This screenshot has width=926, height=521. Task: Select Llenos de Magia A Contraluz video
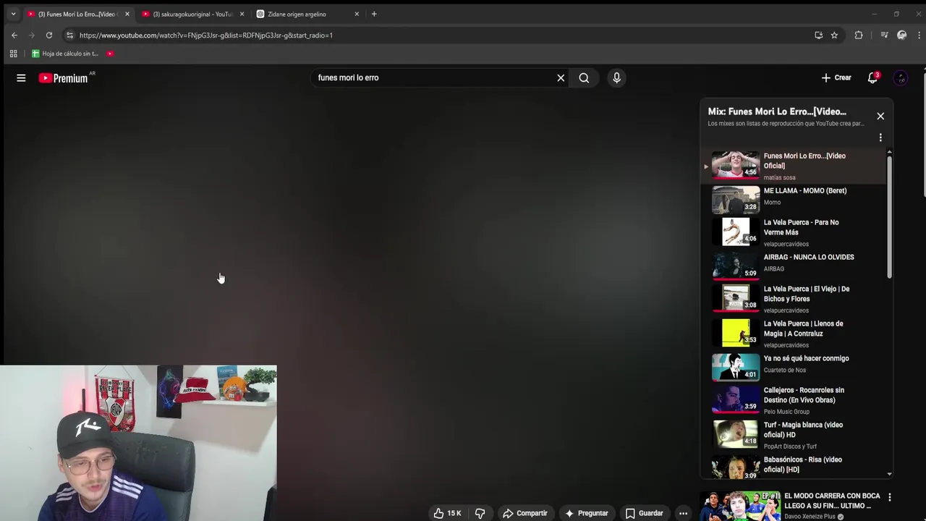[x=793, y=332]
